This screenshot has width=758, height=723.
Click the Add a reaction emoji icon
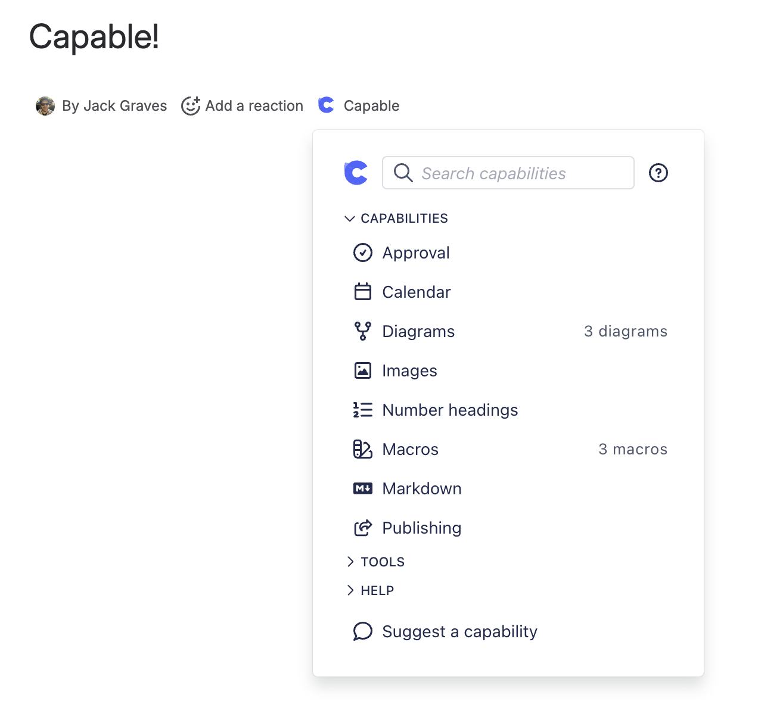[x=191, y=105]
